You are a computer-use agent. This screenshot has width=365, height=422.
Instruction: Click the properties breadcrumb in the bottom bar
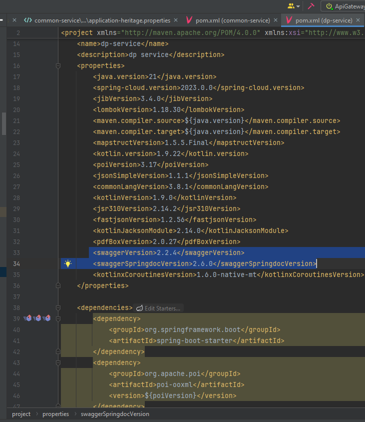coord(55,414)
